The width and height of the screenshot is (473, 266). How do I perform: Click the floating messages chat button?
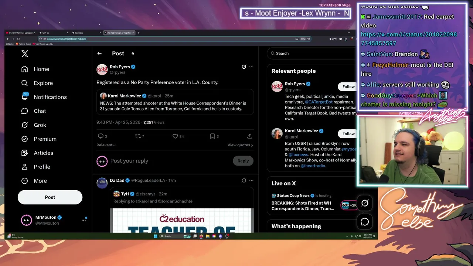tap(365, 222)
